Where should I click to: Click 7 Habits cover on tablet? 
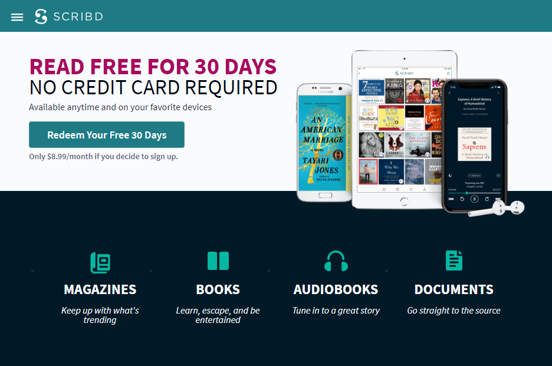coord(372,91)
